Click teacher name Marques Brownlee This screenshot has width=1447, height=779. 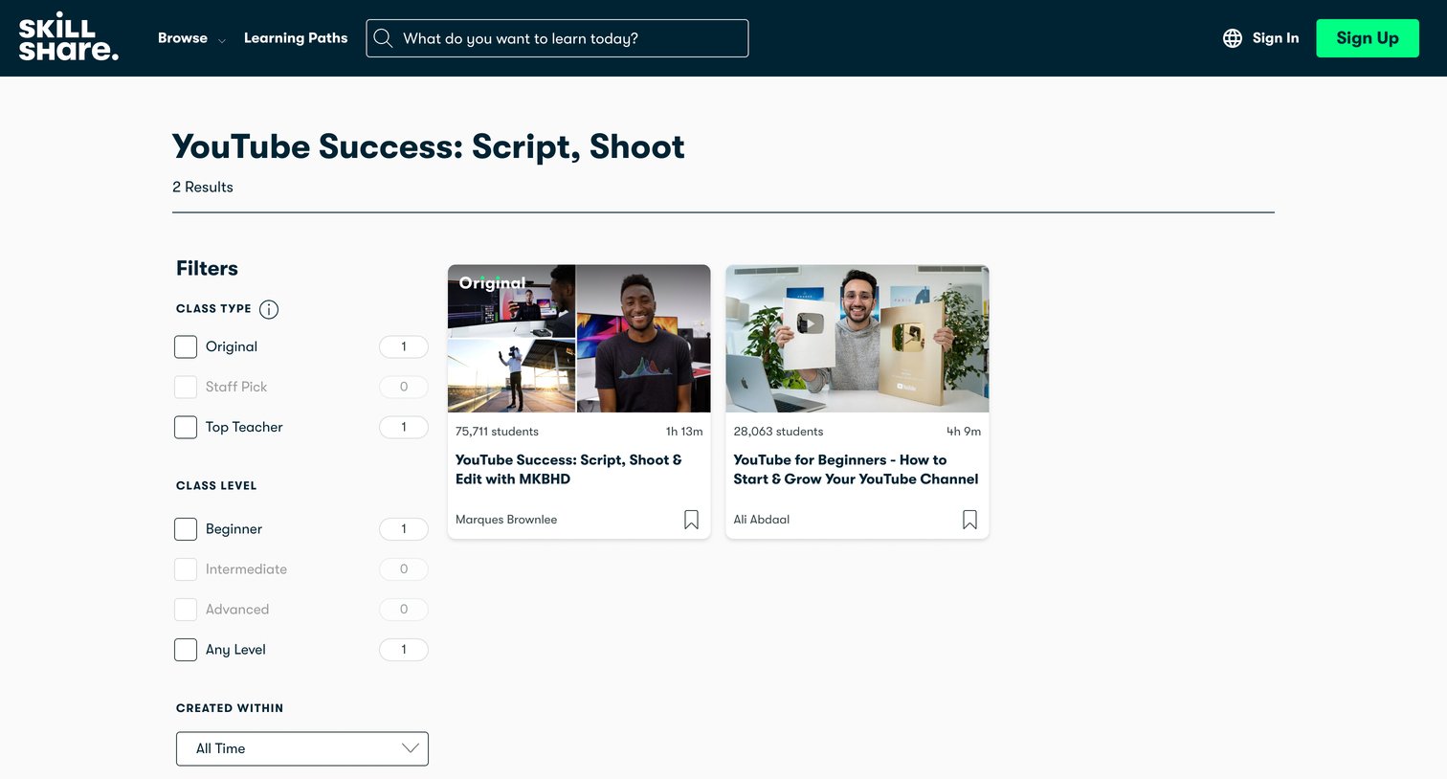(x=506, y=520)
